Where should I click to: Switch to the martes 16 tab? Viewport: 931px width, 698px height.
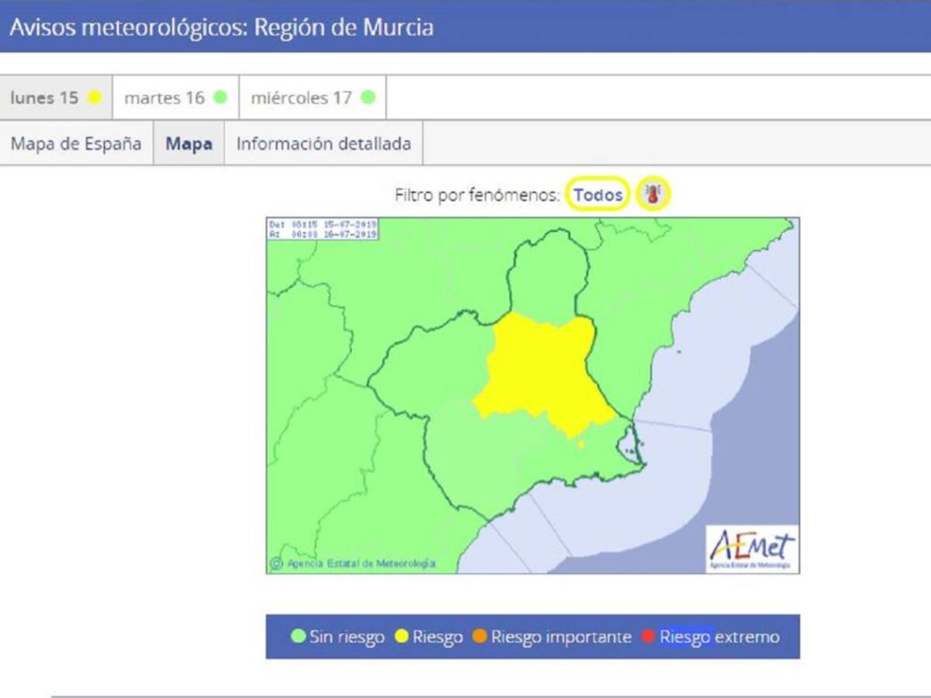[164, 98]
